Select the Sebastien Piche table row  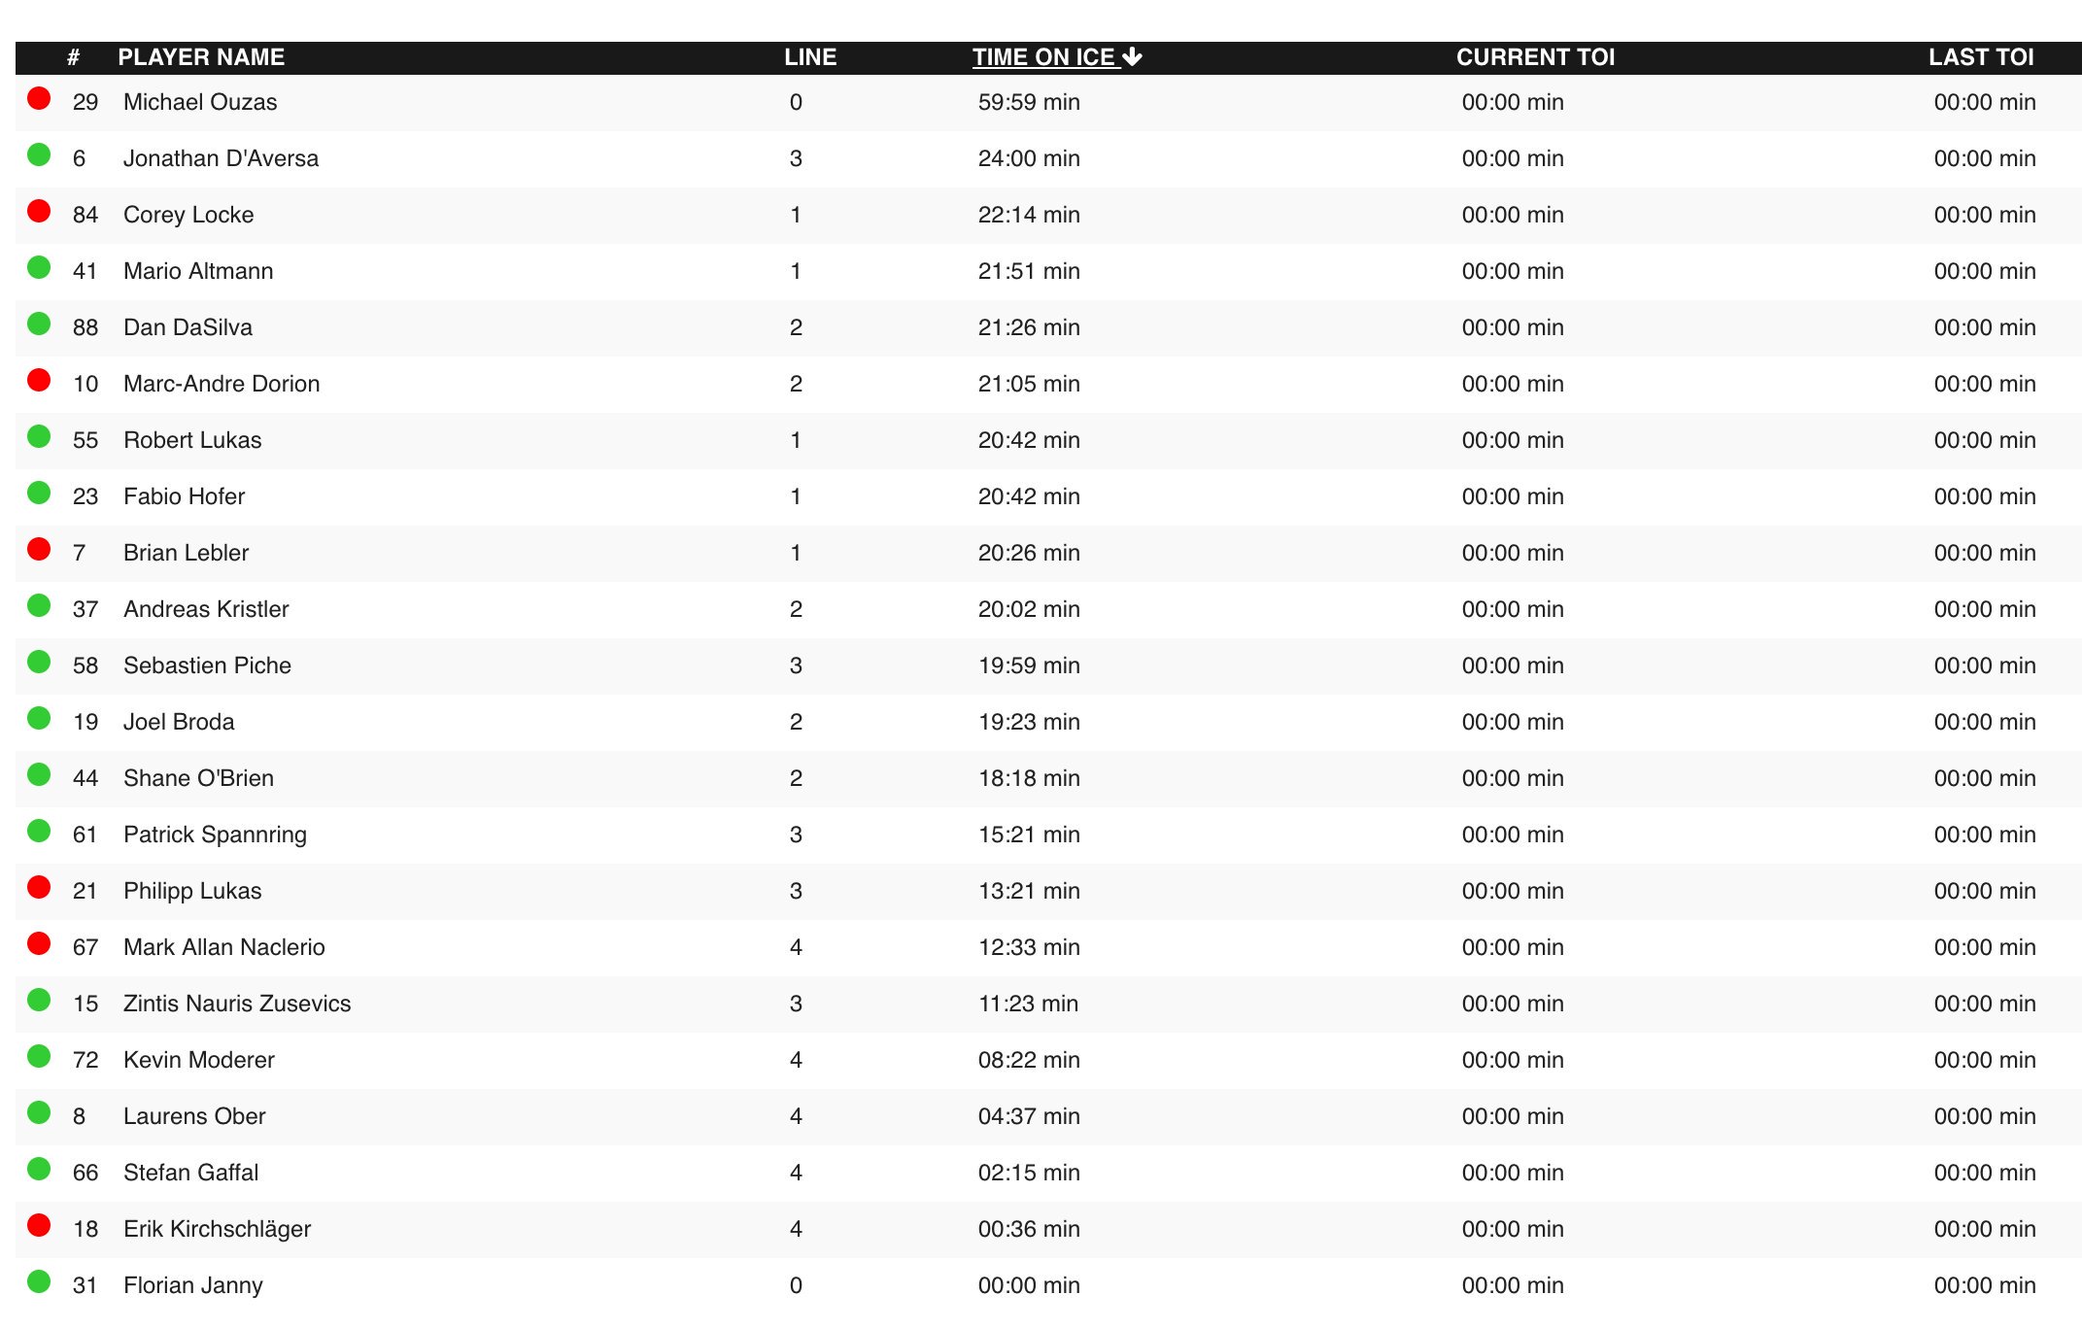1048,665
